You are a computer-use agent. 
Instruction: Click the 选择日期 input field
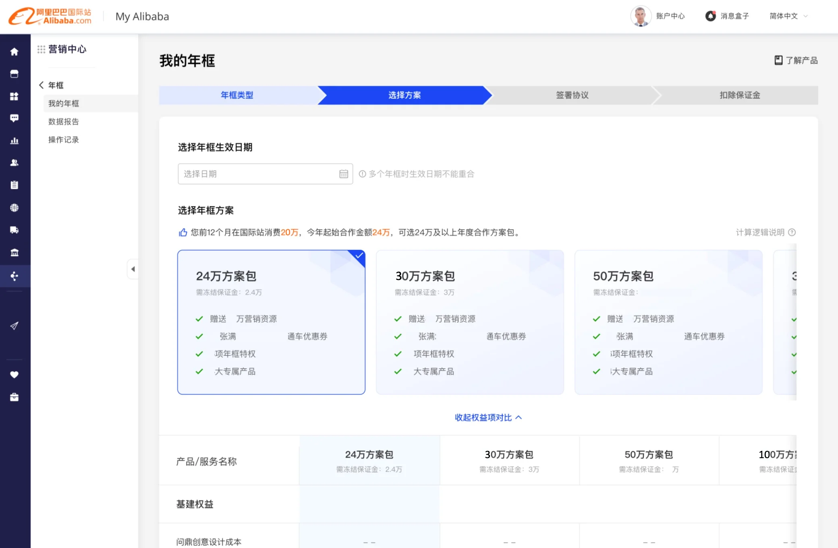click(x=258, y=174)
